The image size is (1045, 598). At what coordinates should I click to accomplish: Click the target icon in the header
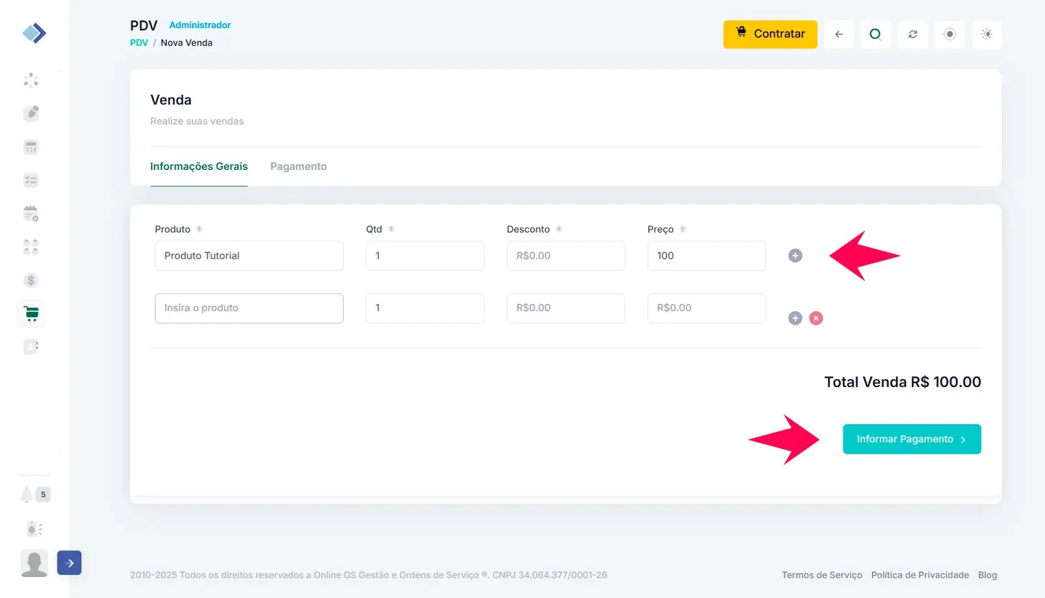950,34
